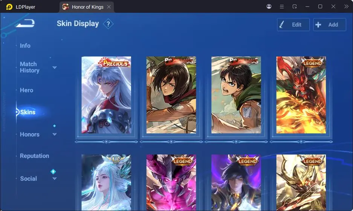
Task: Open the Honors section
Action: [x=29, y=134]
